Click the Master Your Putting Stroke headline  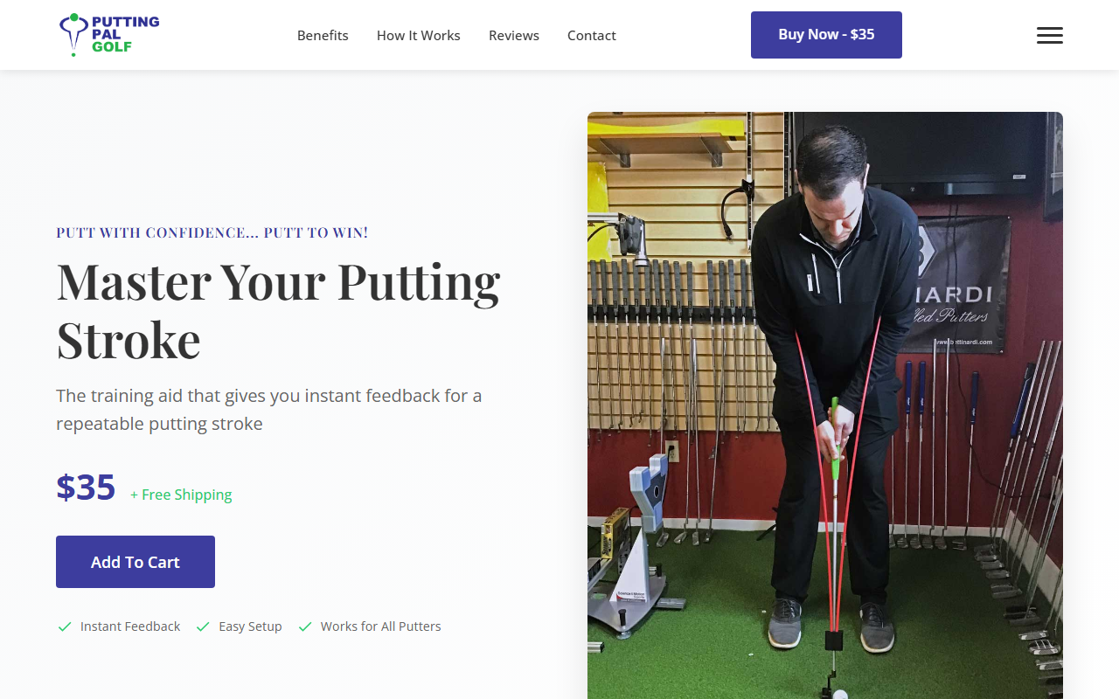click(278, 310)
